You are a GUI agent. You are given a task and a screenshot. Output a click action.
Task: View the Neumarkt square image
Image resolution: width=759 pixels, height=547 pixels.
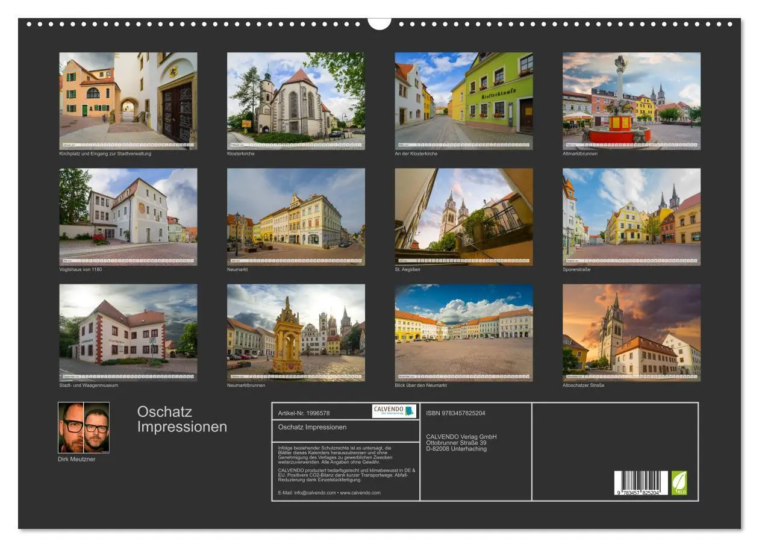[296, 214]
